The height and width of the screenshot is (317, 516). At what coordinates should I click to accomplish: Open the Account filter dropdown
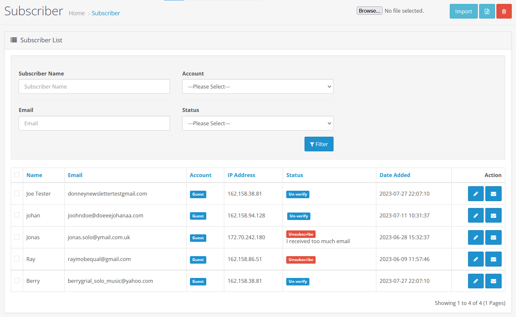(x=258, y=87)
